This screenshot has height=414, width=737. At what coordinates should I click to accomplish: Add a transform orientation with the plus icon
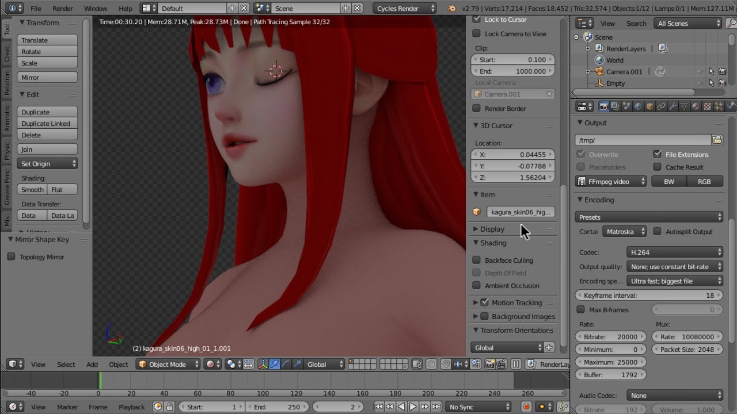coord(549,347)
